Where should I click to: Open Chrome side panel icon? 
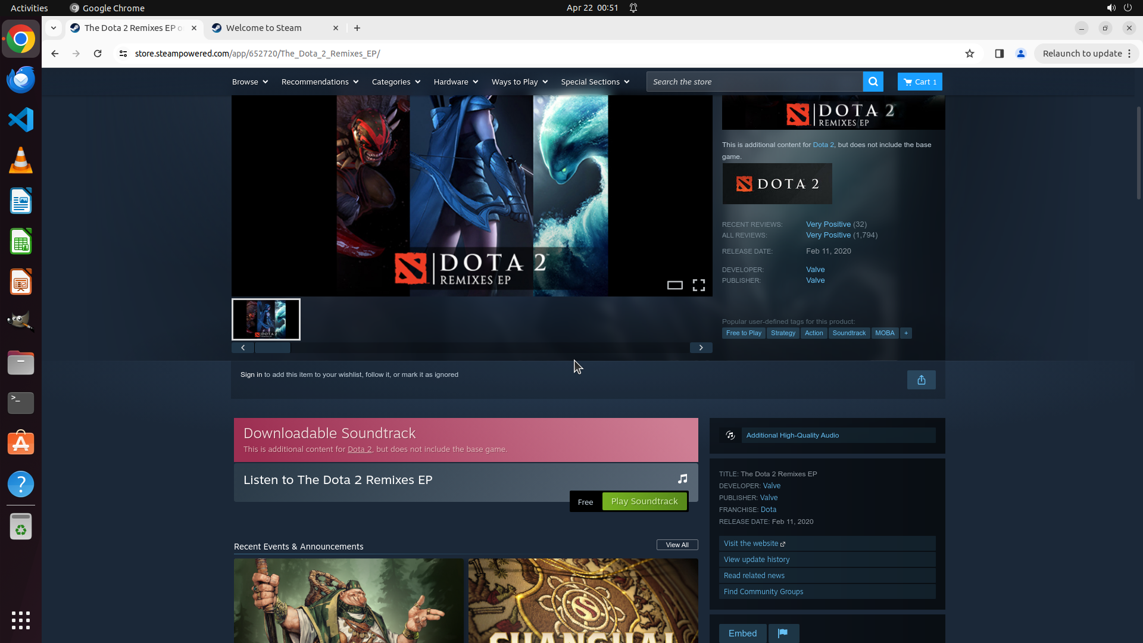click(999, 54)
